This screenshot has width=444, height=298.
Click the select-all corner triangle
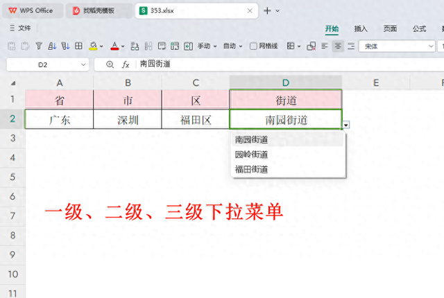(x=12, y=83)
